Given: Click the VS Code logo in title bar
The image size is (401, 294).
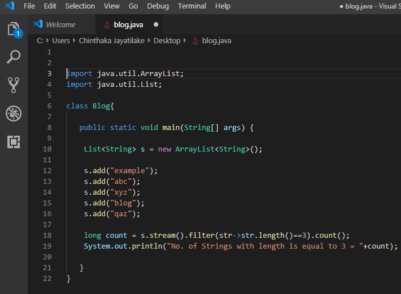Looking at the screenshot, I should click(x=10, y=6).
